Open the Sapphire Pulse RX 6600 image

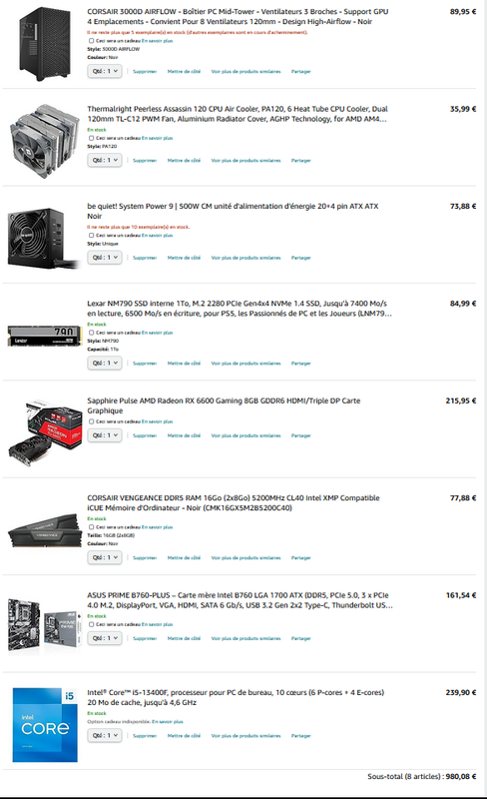pos(45,432)
